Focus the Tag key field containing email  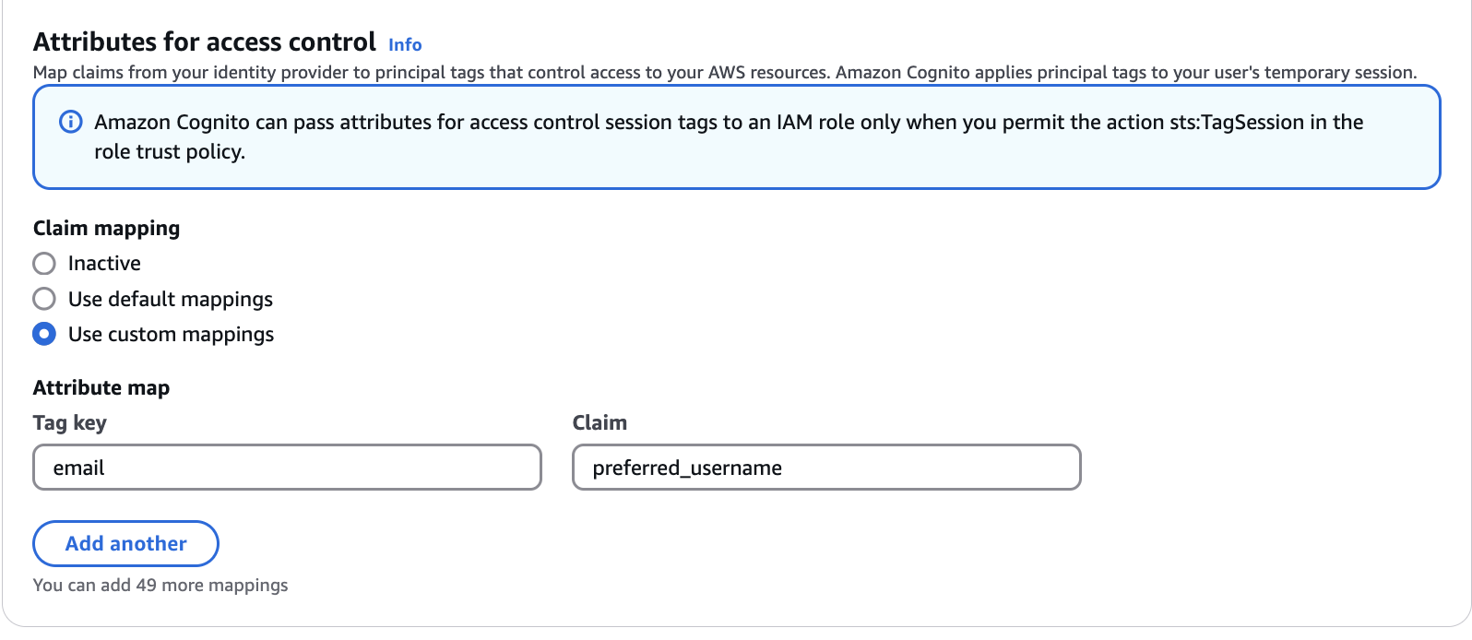tap(287, 468)
